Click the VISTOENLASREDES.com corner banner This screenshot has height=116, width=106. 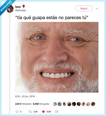tap(6, 6)
